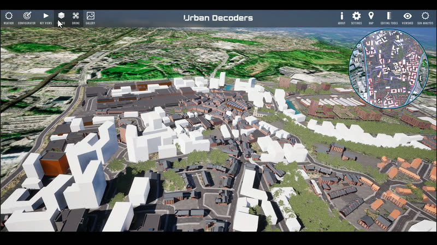Show the About information
437x245 pixels.
pos(342,19)
